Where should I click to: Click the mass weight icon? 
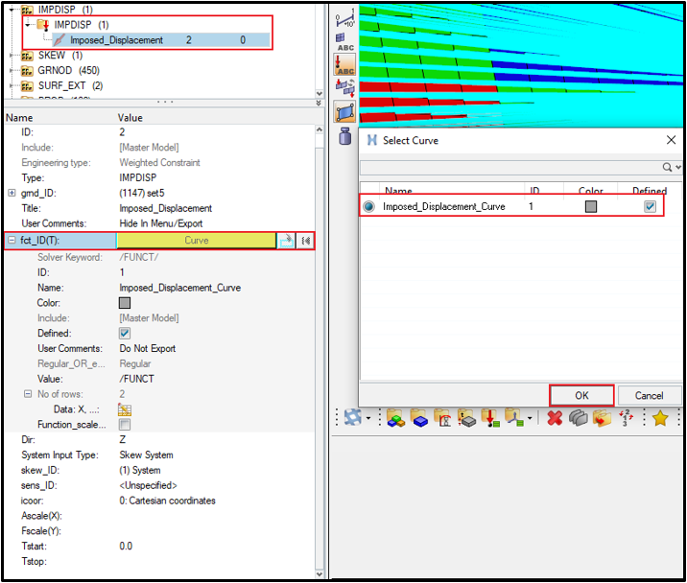click(x=344, y=136)
